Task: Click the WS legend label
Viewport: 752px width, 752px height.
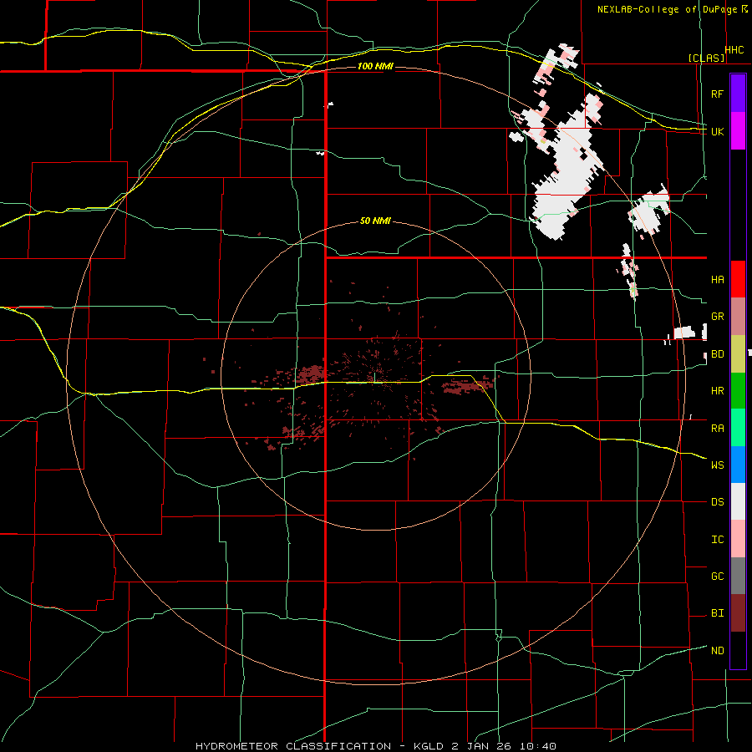Action: (717, 465)
